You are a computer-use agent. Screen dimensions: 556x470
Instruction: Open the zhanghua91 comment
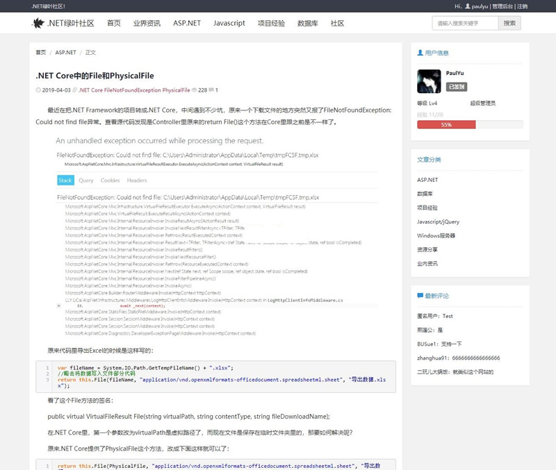tap(459, 358)
